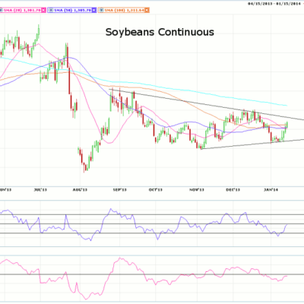Remove the SMA (20) indicator with its X
Viewport: 304px width, 304px height.
tap(43, 10)
